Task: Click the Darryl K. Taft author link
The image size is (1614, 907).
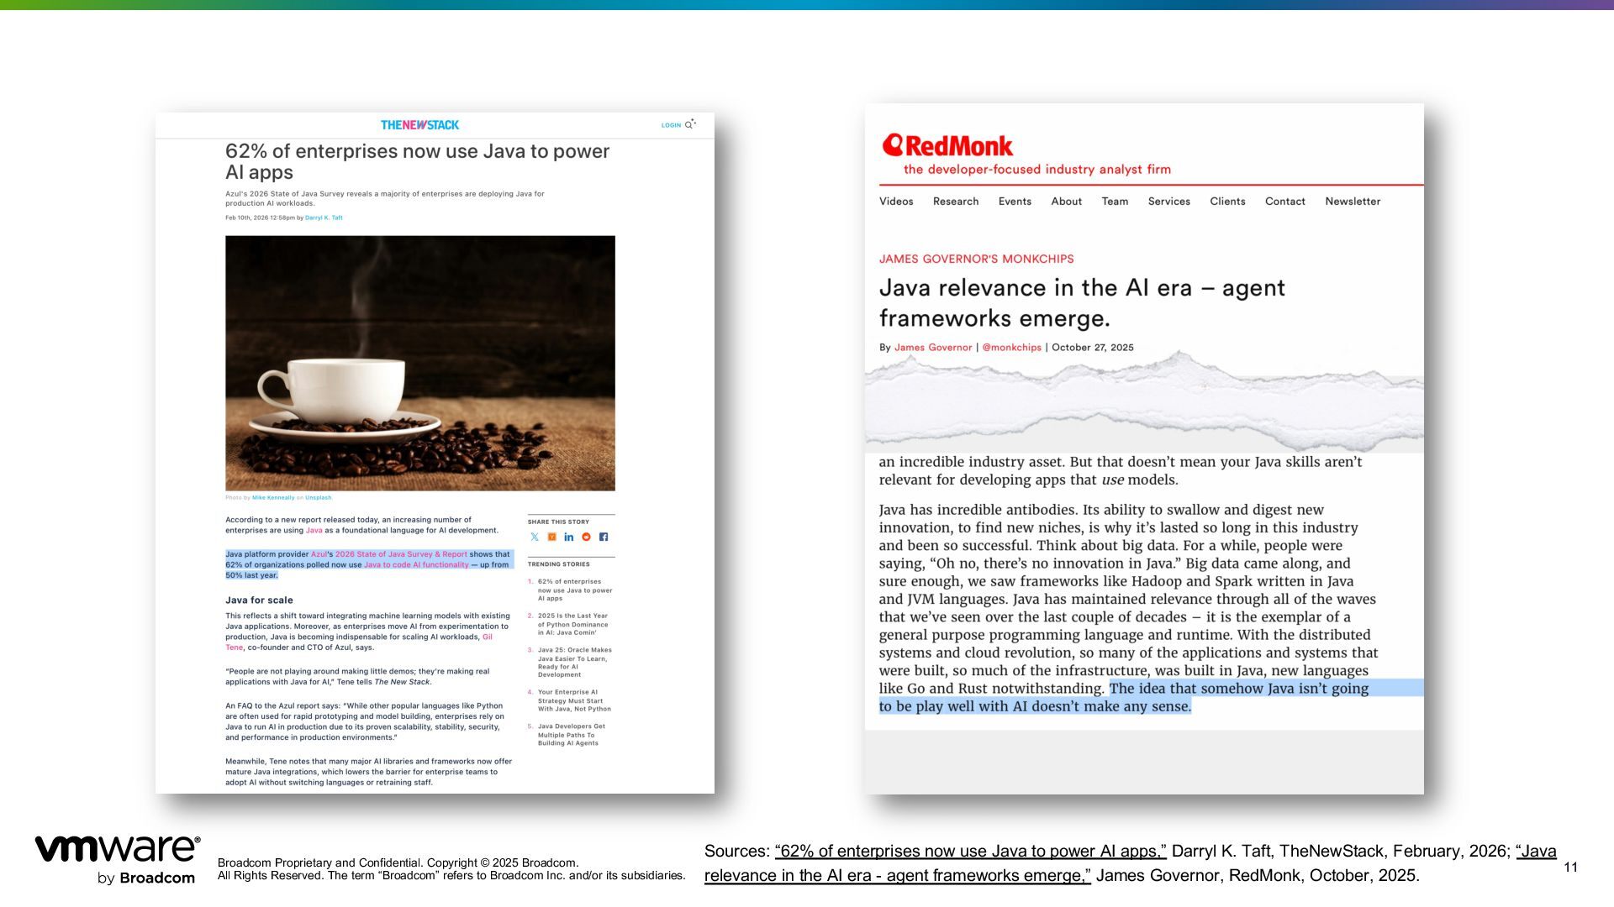Action: pyautogui.click(x=324, y=218)
